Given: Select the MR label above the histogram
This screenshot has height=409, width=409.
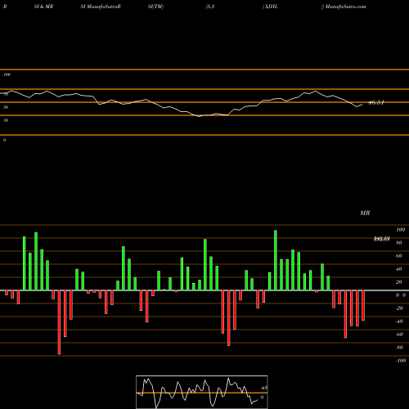Looking at the screenshot, I should tap(365, 213).
